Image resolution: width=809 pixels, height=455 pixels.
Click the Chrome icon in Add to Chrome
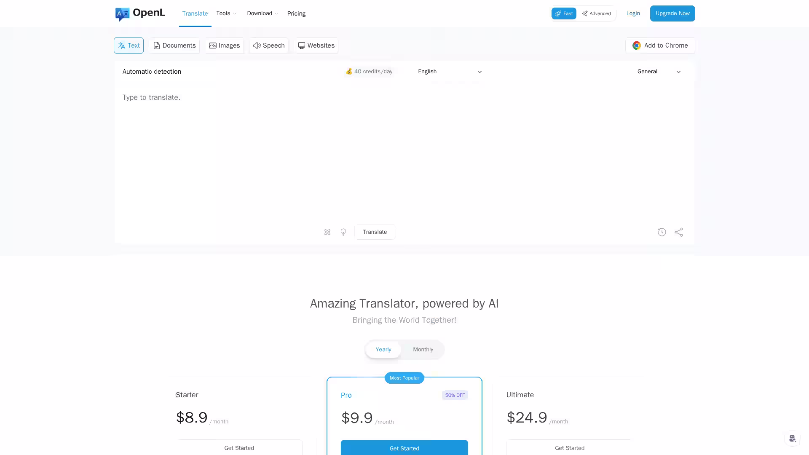coord(636,45)
